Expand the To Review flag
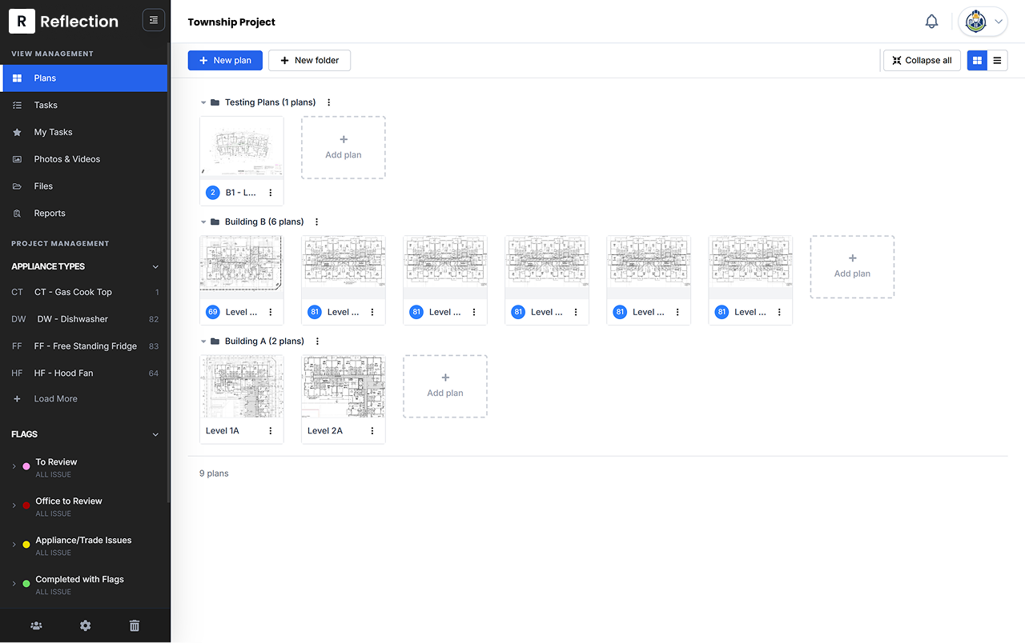 tap(14, 466)
